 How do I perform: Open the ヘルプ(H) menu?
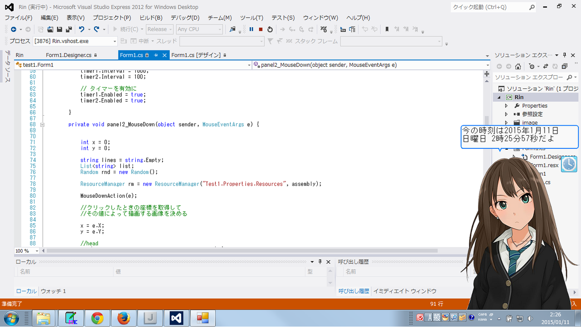(x=358, y=18)
